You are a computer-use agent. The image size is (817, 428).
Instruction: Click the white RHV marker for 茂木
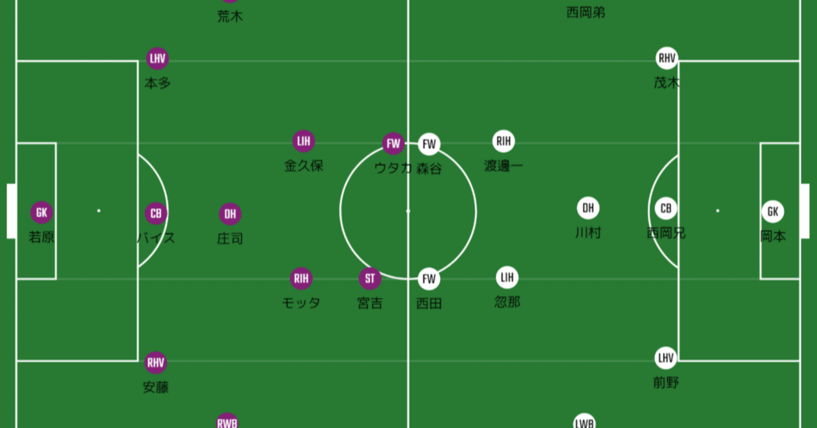click(x=666, y=59)
